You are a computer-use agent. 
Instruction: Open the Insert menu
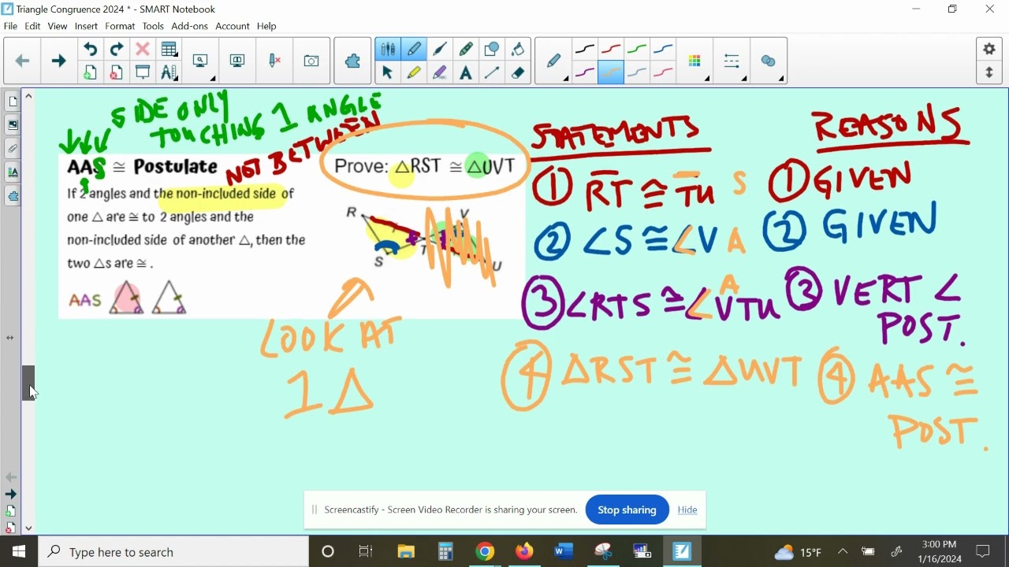[86, 26]
